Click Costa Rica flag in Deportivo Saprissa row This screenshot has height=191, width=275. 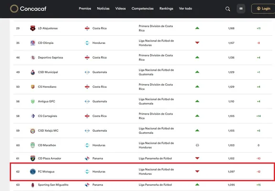click(x=87, y=57)
